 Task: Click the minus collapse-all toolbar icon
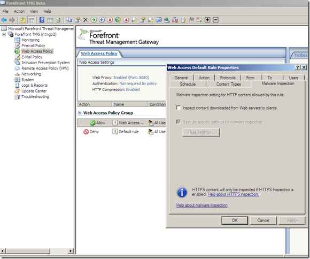pyautogui.click(x=216, y=20)
